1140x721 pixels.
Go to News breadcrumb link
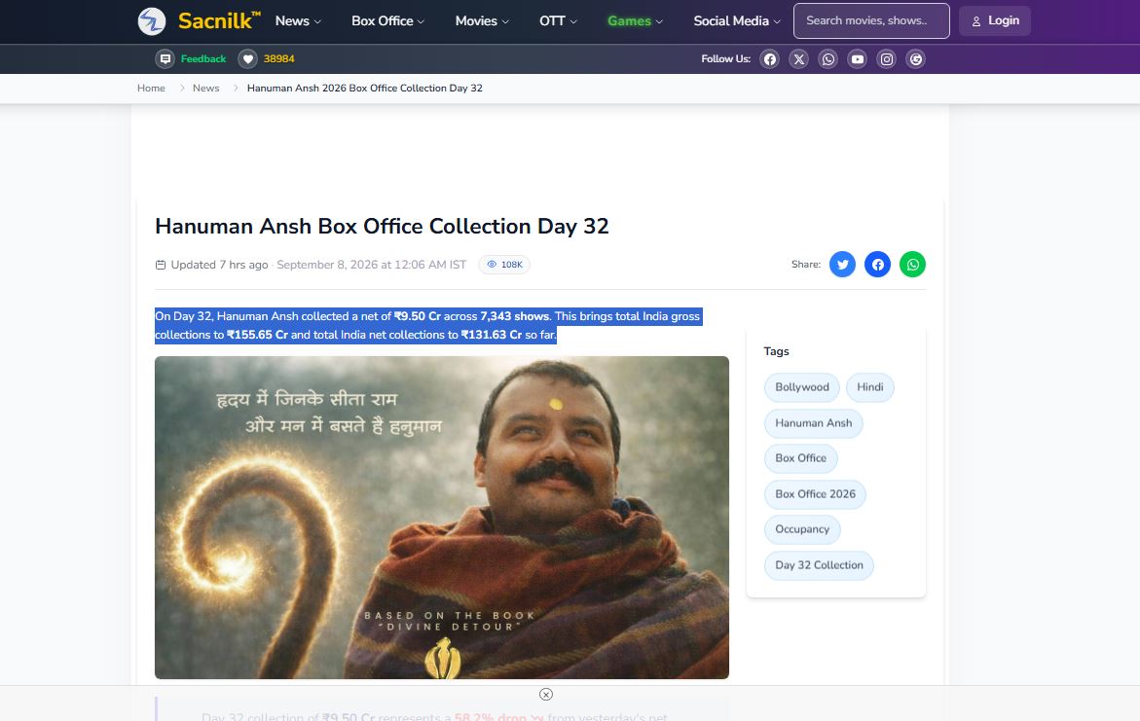click(x=205, y=88)
